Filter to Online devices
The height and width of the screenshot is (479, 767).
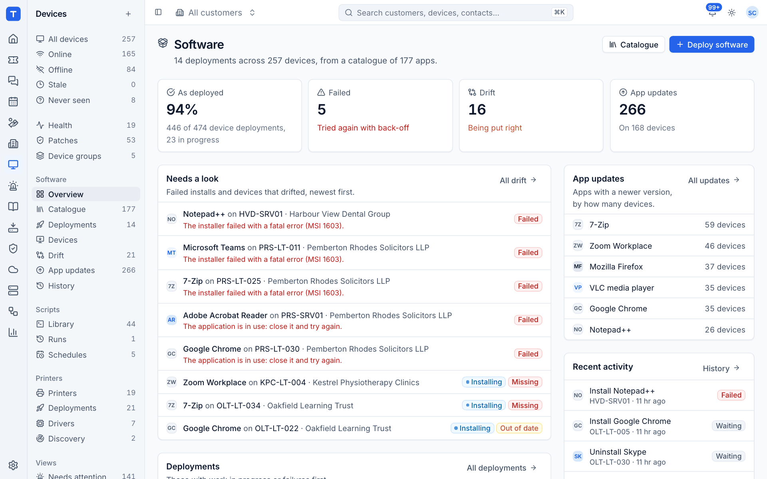point(86,54)
